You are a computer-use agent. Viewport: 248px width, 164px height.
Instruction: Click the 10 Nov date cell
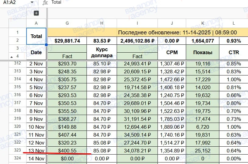[x=36, y=127]
